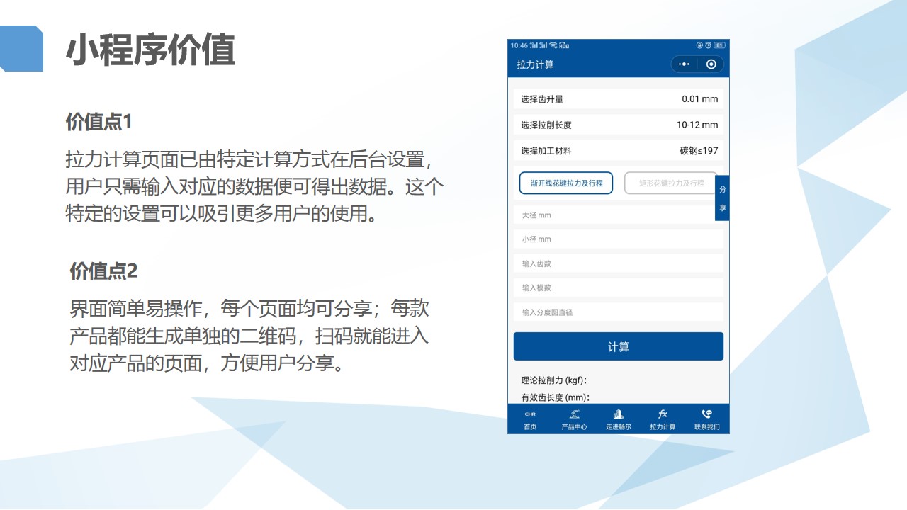Tap the 输入分度圆直径 field
This screenshot has height=510, width=907.
pos(618,312)
